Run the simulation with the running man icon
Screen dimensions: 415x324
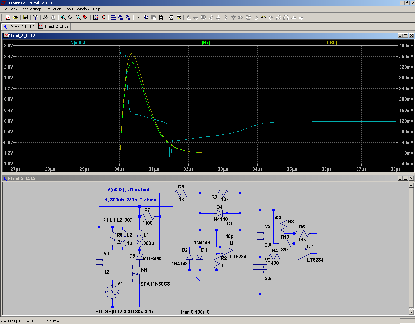(x=45, y=18)
